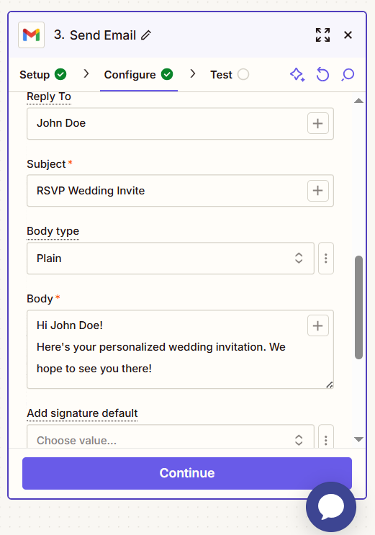This screenshot has width=375, height=535.
Task: Rename step via pencil edit icon
Action: pyautogui.click(x=146, y=35)
